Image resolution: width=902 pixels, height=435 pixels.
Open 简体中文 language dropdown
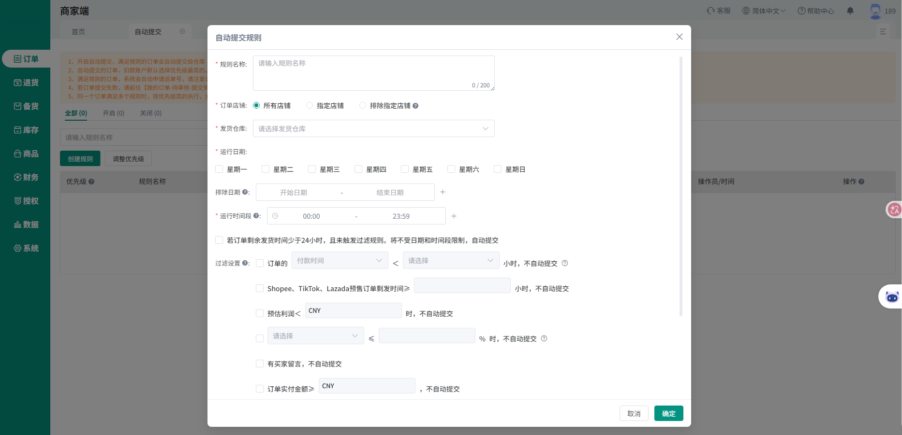764,11
